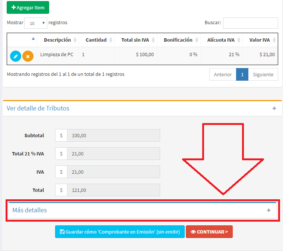
Task: Open the Más detalles heading
Action: coord(29,210)
